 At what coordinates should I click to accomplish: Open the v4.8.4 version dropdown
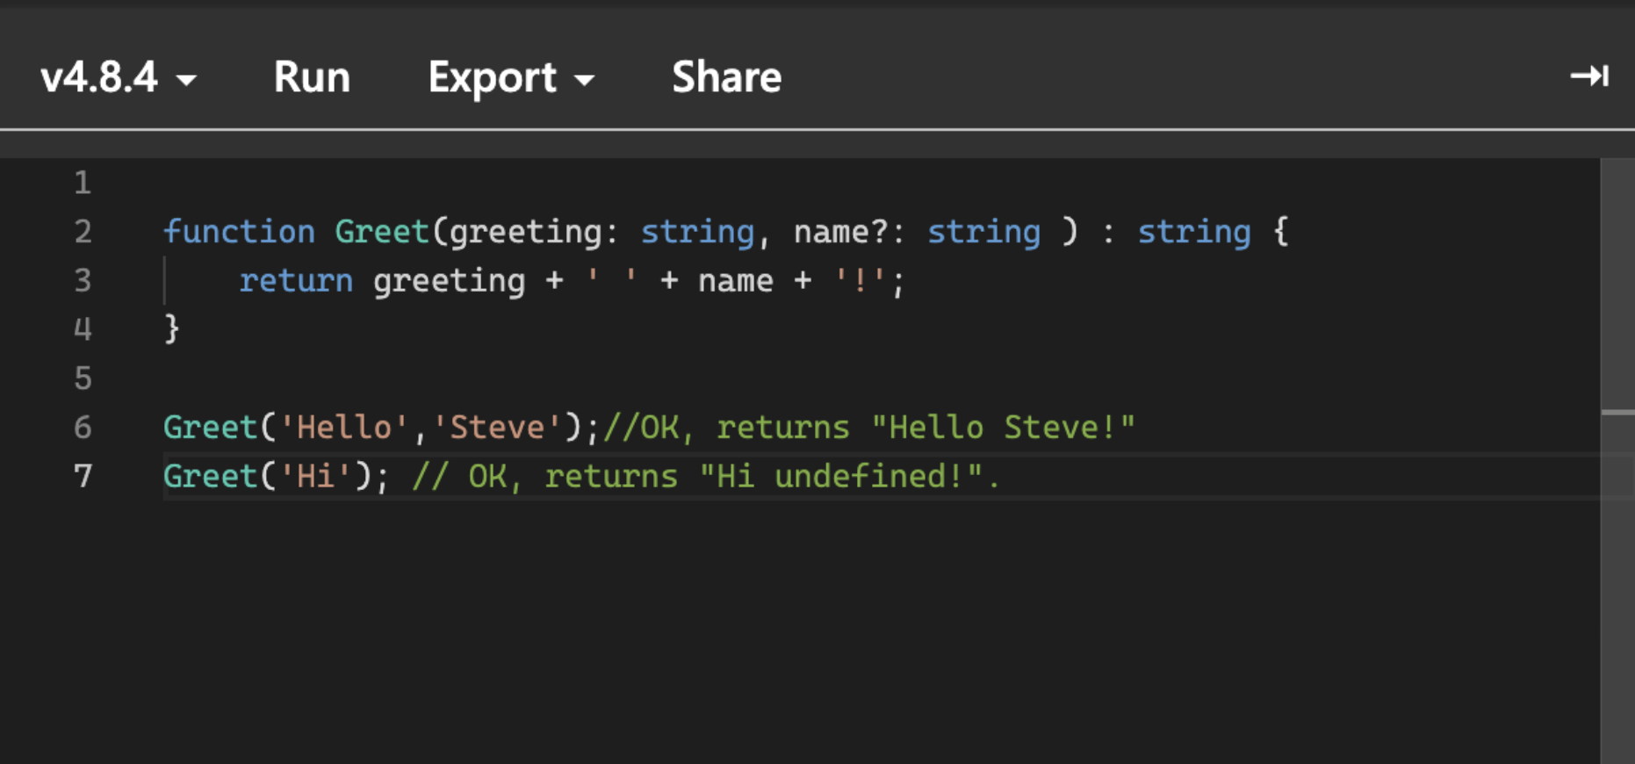click(118, 77)
